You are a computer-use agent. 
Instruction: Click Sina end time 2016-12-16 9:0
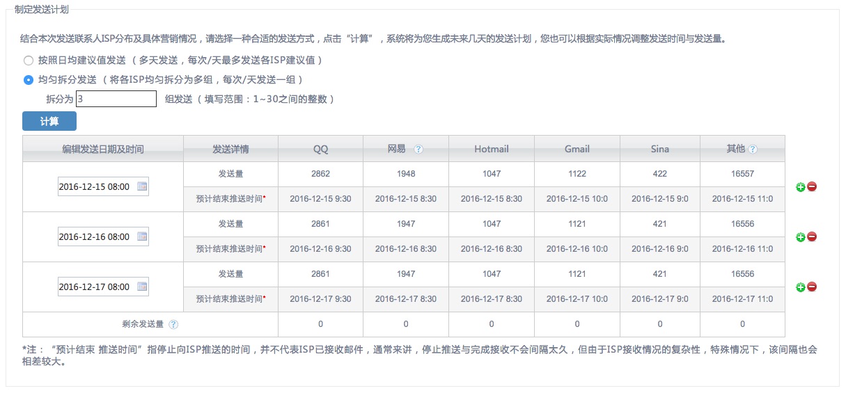click(x=660, y=248)
